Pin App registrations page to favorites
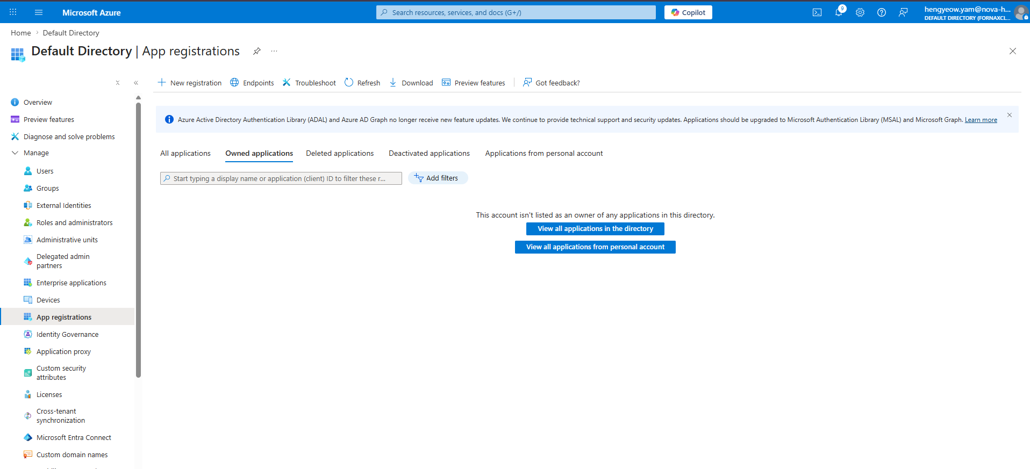The width and height of the screenshot is (1030, 469). tap(257, 51)
